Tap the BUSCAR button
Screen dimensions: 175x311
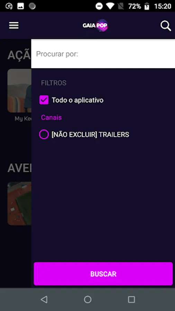(103, 274)
